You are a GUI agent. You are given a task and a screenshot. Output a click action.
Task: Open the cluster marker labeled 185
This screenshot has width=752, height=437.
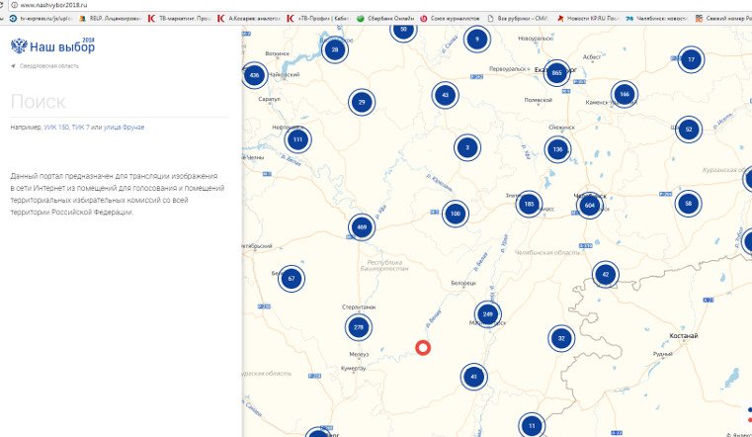click(530, 205)
